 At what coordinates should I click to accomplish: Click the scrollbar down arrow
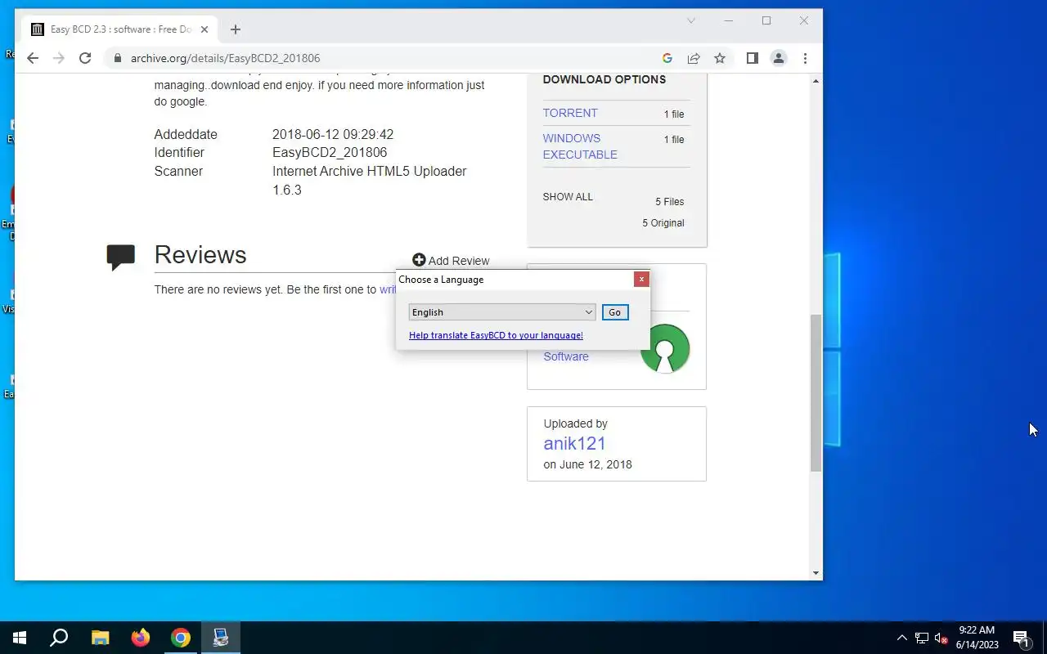click(x=816, y=573)
